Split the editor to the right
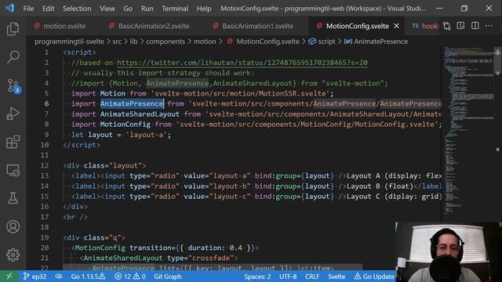The height and width of the screenshot is (282, 502). coord(475,26)
